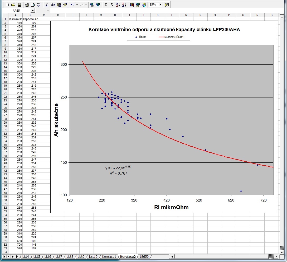The height and width of the screenshot is (262, 287).
Task: Click the Format Painter brush icon
Action: point(65,4)
